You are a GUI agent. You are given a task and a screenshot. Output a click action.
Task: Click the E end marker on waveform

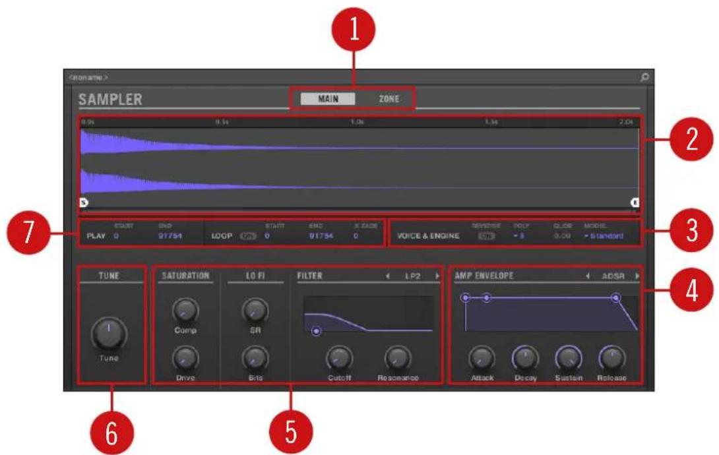pos(635,202)
